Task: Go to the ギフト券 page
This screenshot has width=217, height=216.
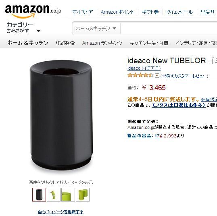Action: [150, 12]
